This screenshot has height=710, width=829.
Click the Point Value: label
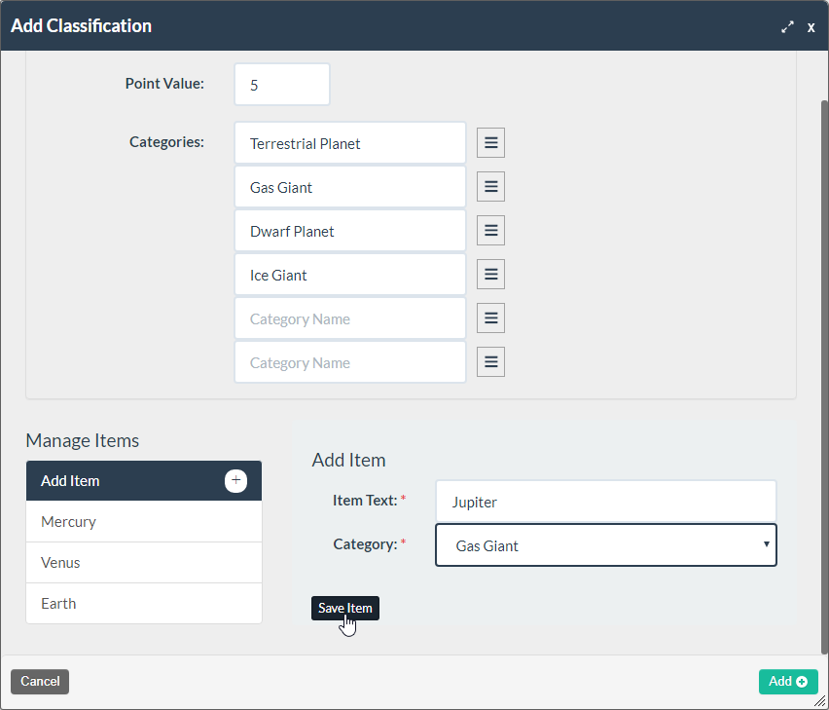164,84
